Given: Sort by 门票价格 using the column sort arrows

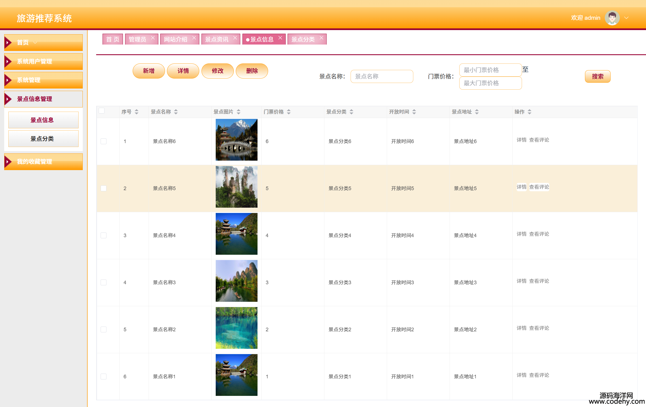Looking at the screenshot, I should coord(289,112).
